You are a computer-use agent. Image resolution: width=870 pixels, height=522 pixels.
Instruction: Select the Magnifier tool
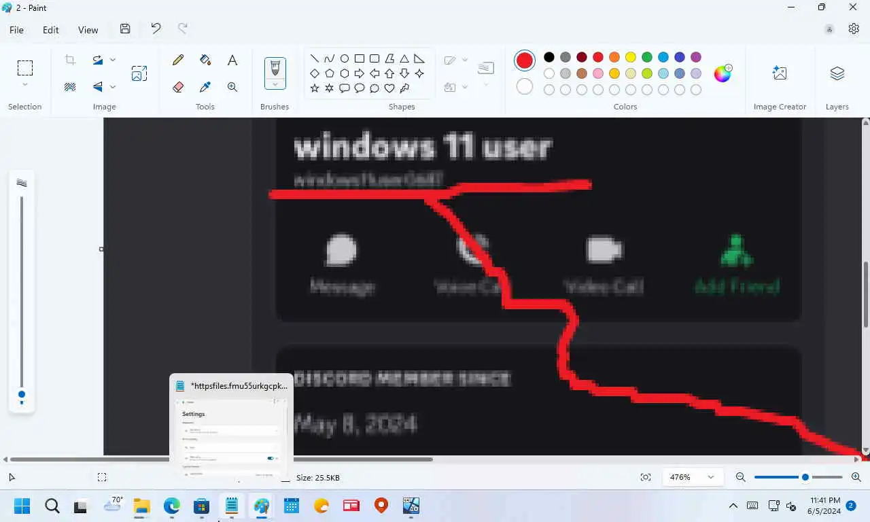pos(232,87)
